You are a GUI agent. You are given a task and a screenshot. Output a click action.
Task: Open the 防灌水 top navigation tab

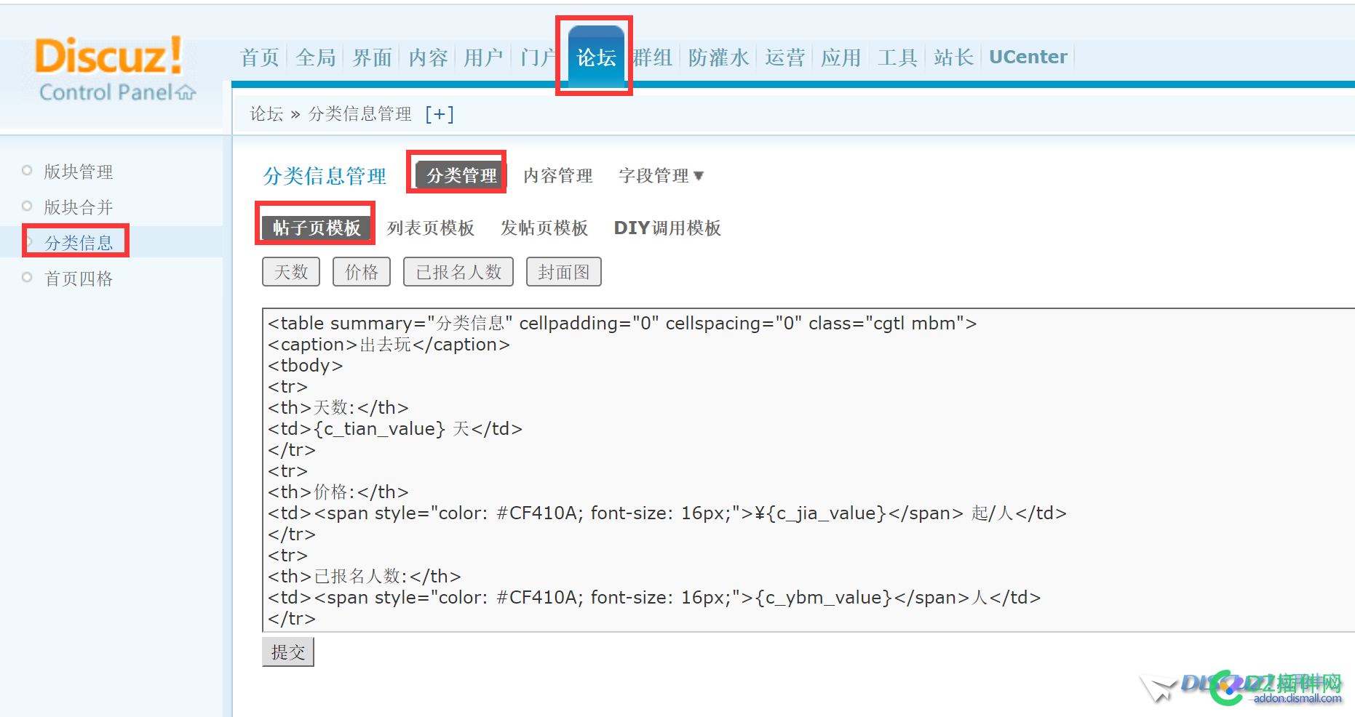coord(718,57)
